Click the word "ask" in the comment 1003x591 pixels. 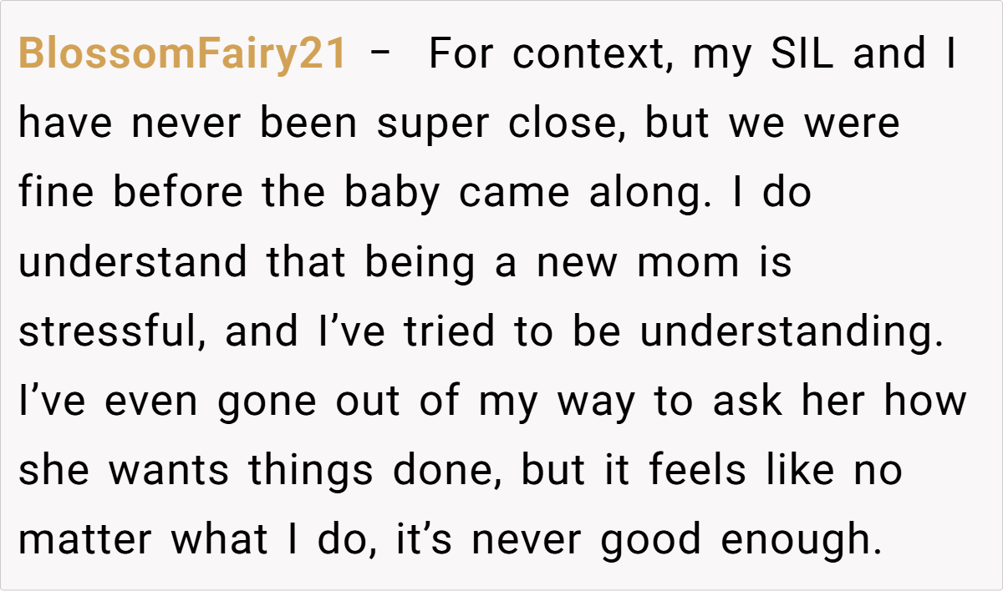pyautogui.click(x=742, y=402)
